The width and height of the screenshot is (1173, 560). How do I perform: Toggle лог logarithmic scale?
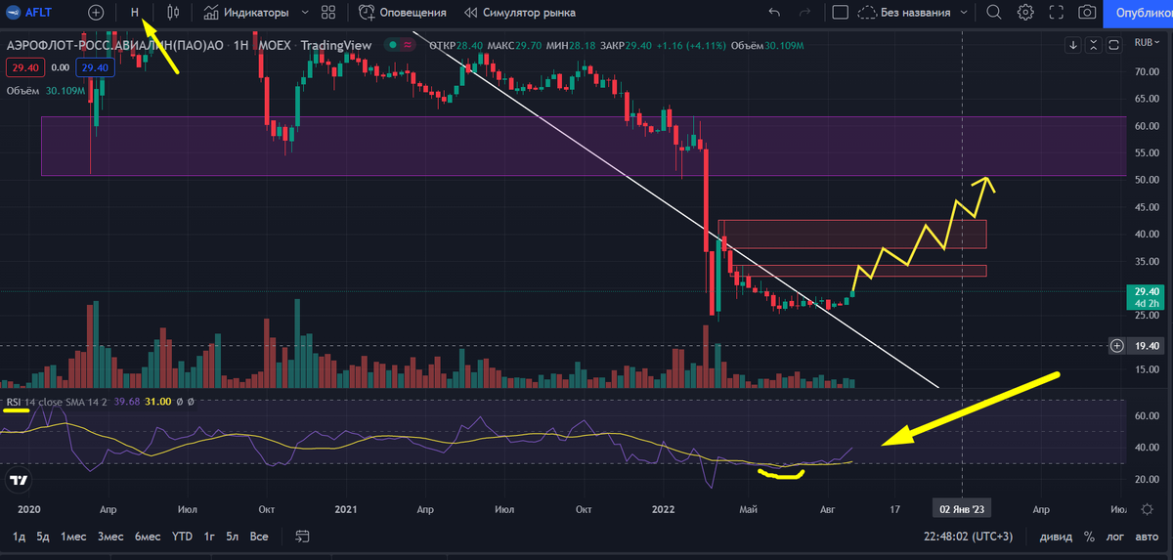click(x=1115, y=536)
